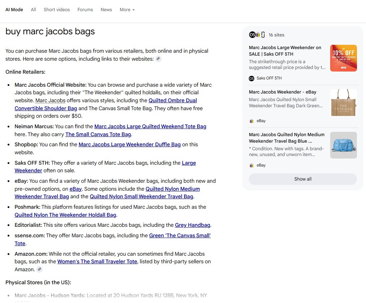Select the News tab
Screen dimensions: 366x303
point(106,9)
